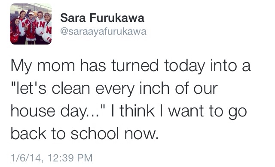Click the display name Sara Furukawa
Image resolution: width=275 pixels, height=167 pixels.
(x=102, y=18)
